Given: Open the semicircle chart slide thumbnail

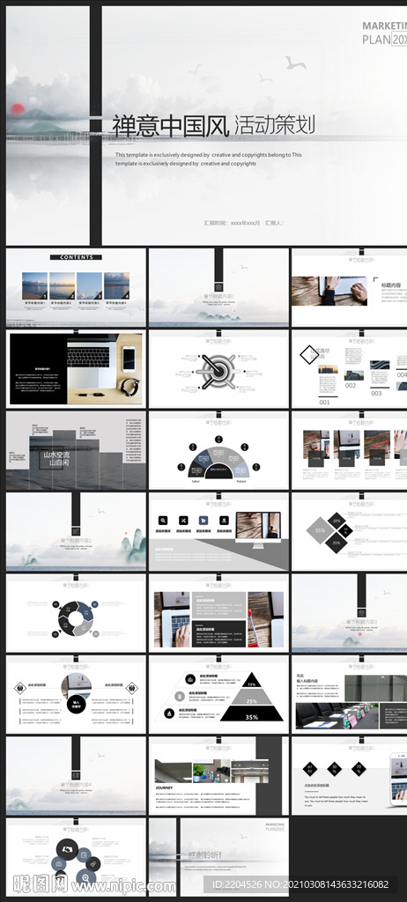Looking at the screenshot, I should coord(218,450).
